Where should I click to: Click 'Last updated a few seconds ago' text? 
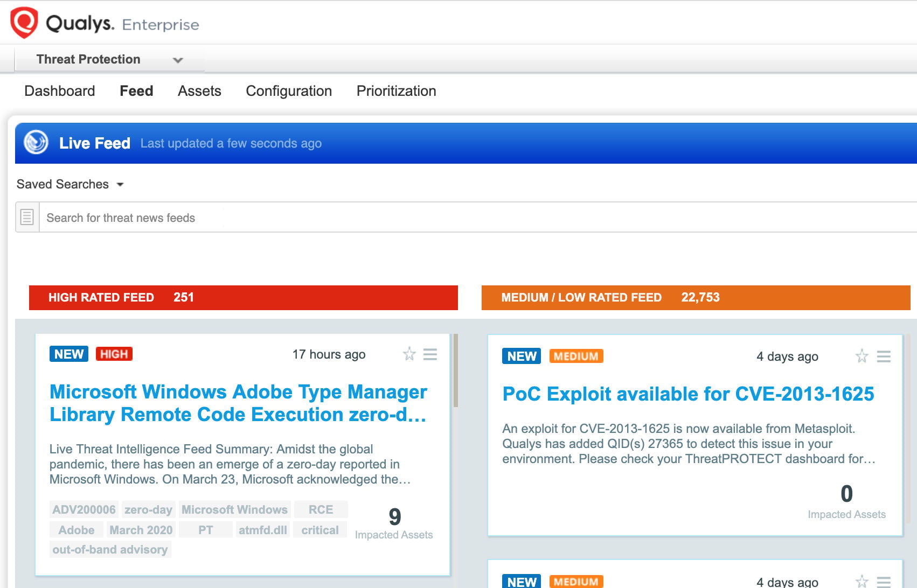tap(231, 143)
